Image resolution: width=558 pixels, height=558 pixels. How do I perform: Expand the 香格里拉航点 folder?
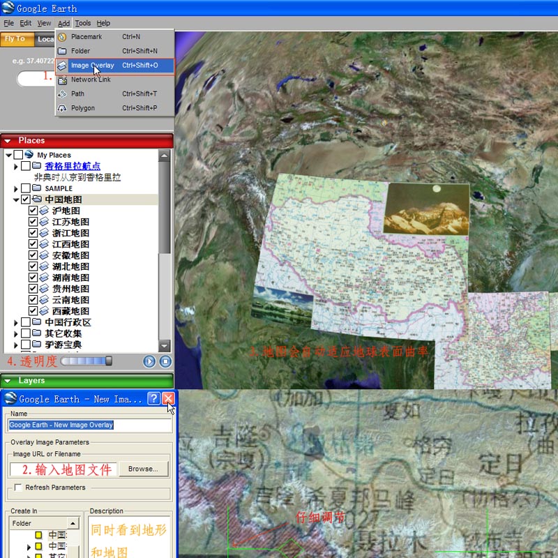click(15, 167)
